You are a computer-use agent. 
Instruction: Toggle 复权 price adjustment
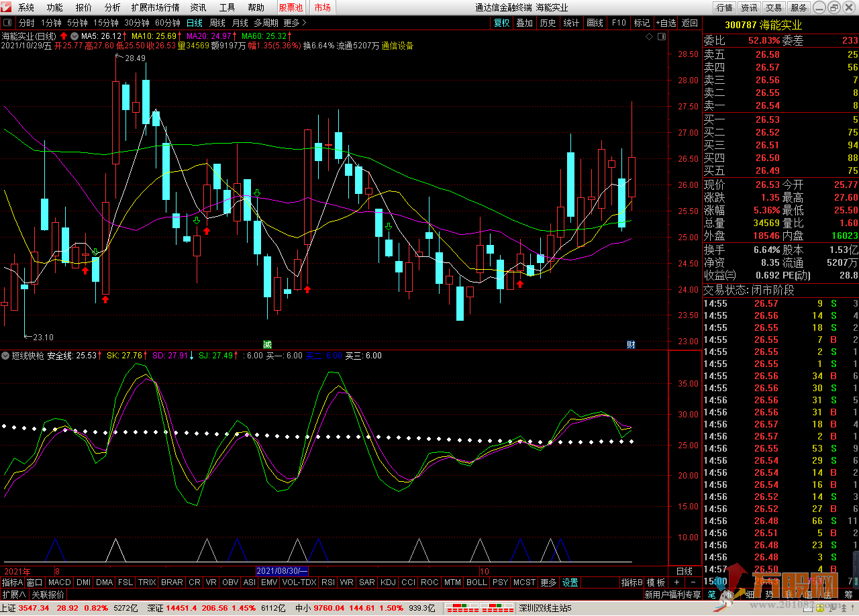(501, 23)
